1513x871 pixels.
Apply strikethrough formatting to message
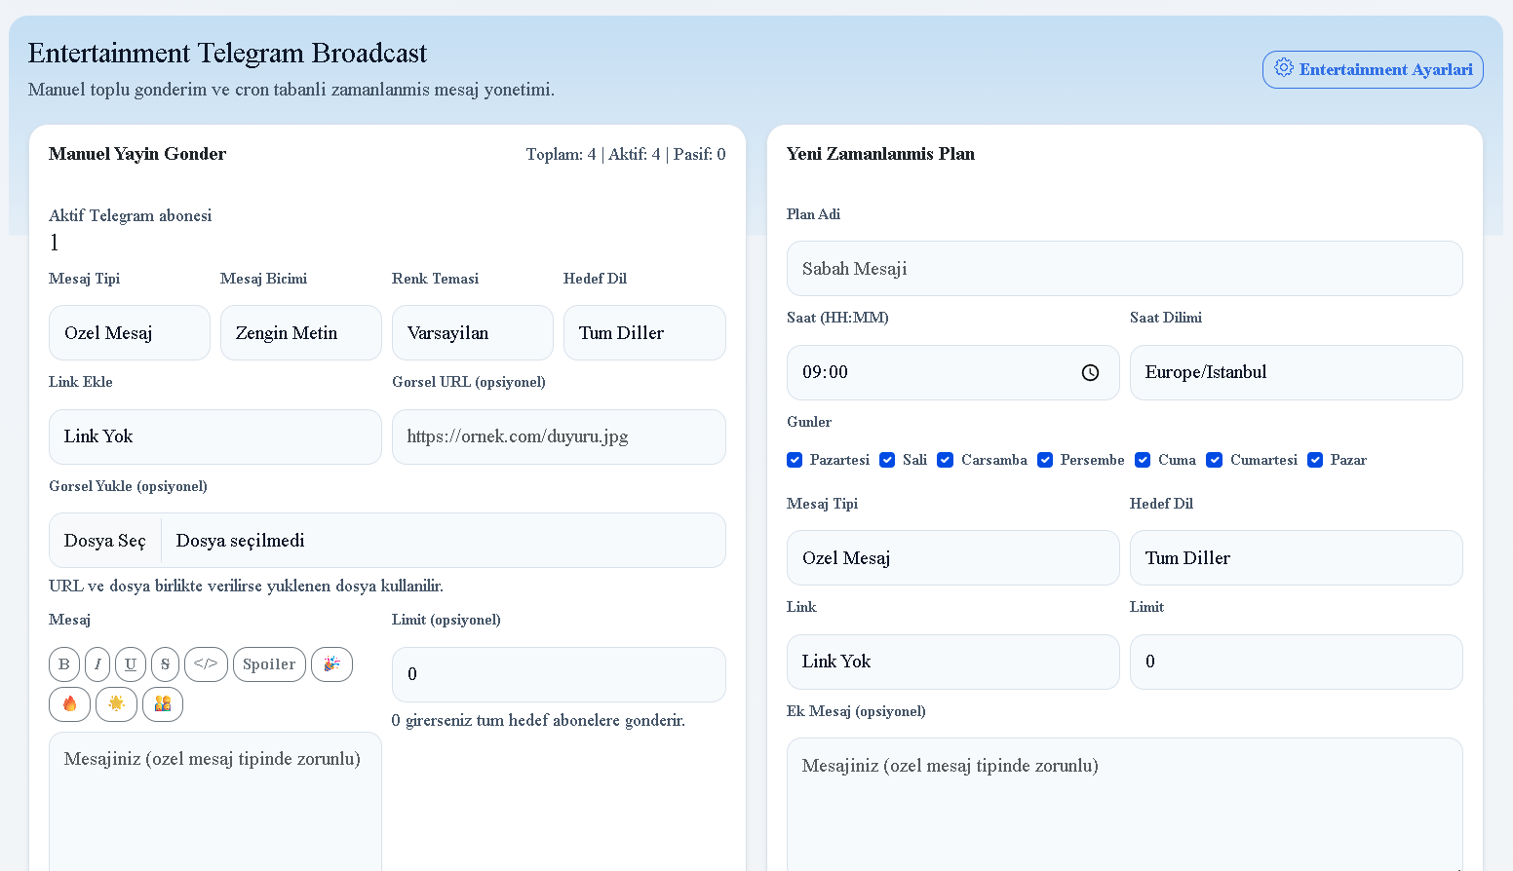[165, 664]
